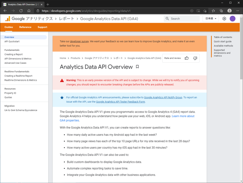
Task: Install the app via the plus circle icon
Action: (192, 11)
